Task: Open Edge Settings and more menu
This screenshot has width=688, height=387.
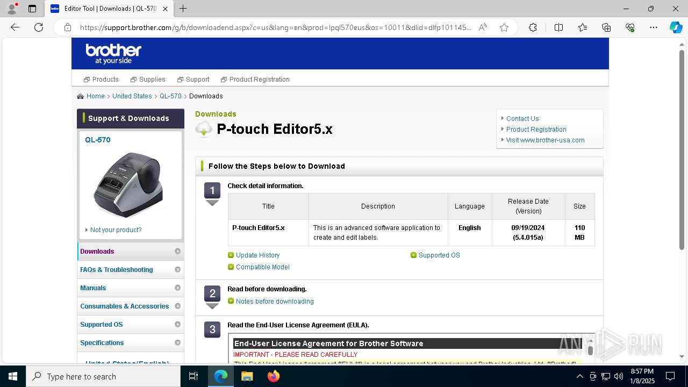Action: coord(654,27)
